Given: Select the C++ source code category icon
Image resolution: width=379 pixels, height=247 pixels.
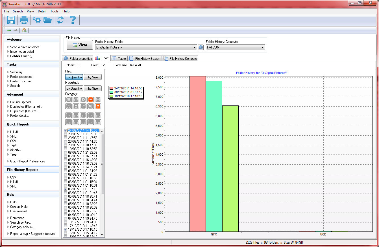Looking at the screenshot, I should click(x=83, y=106).
